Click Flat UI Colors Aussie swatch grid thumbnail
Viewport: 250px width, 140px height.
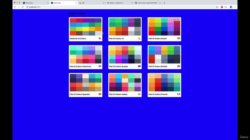tap(125, 54)
